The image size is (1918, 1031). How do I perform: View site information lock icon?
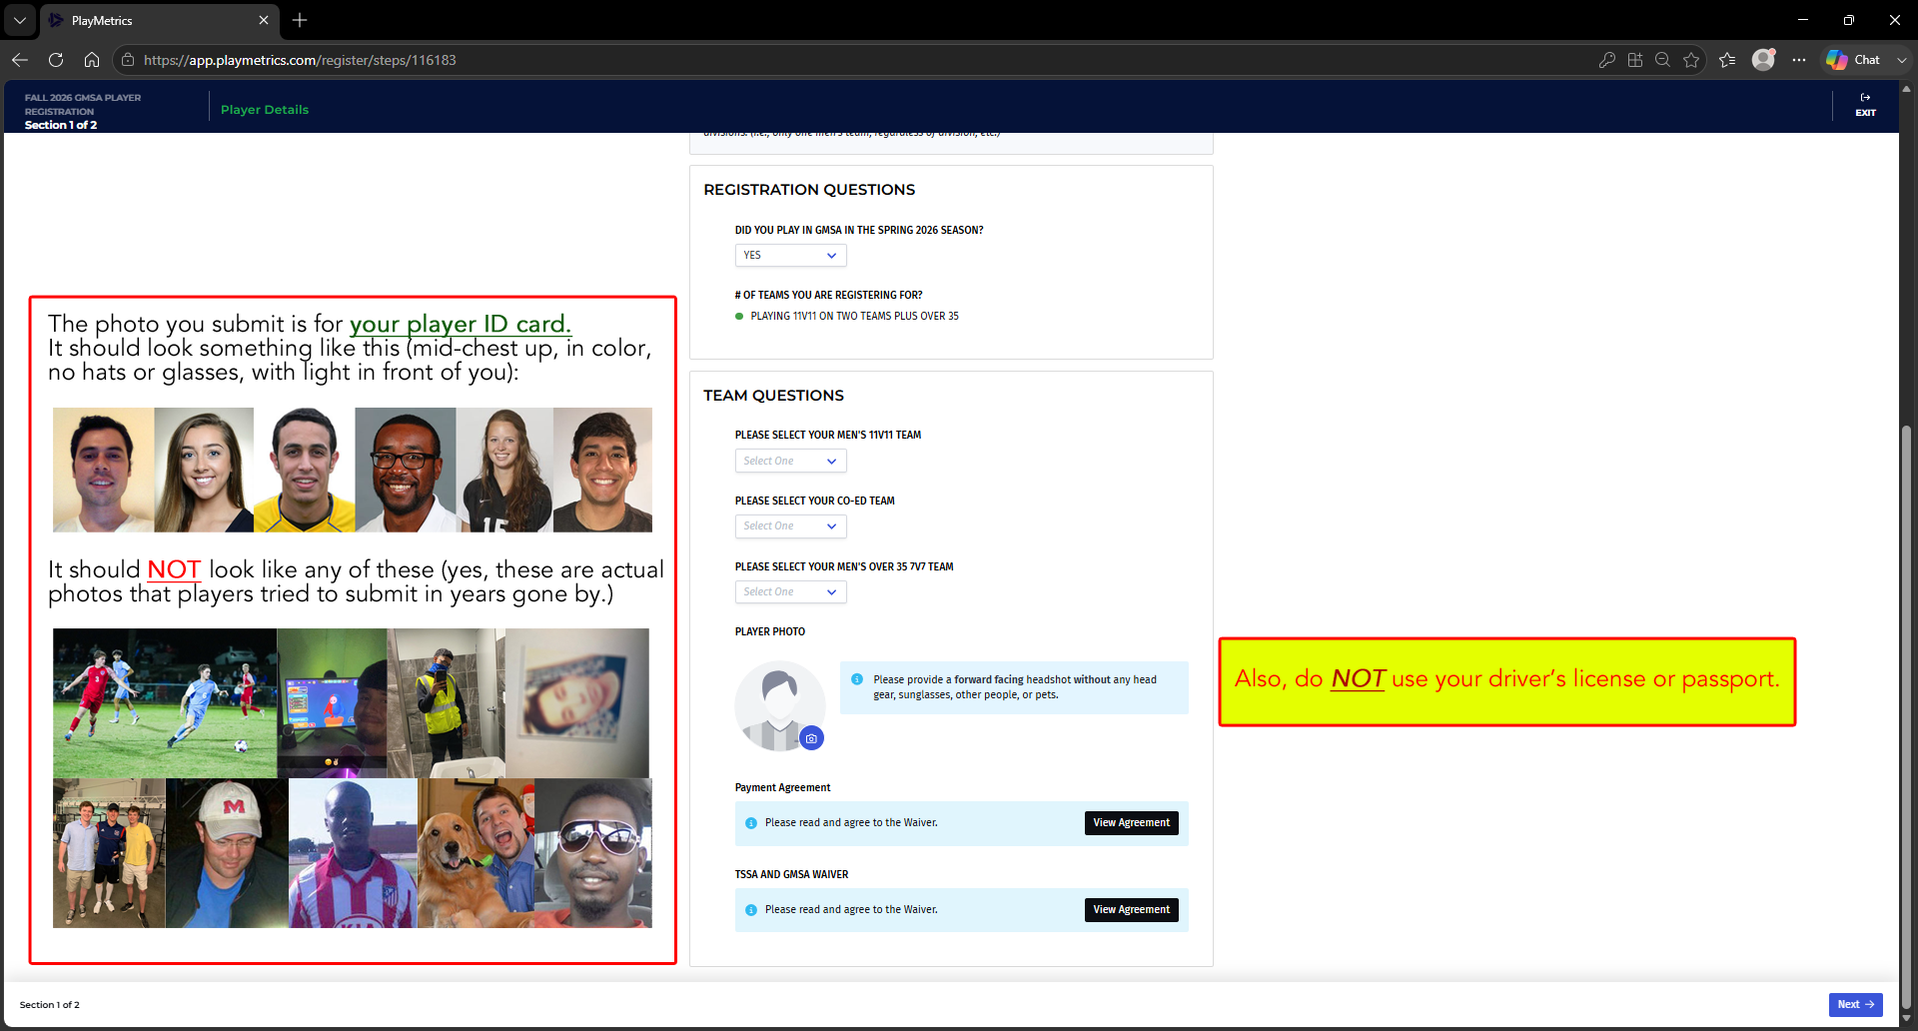pos(128,60)
